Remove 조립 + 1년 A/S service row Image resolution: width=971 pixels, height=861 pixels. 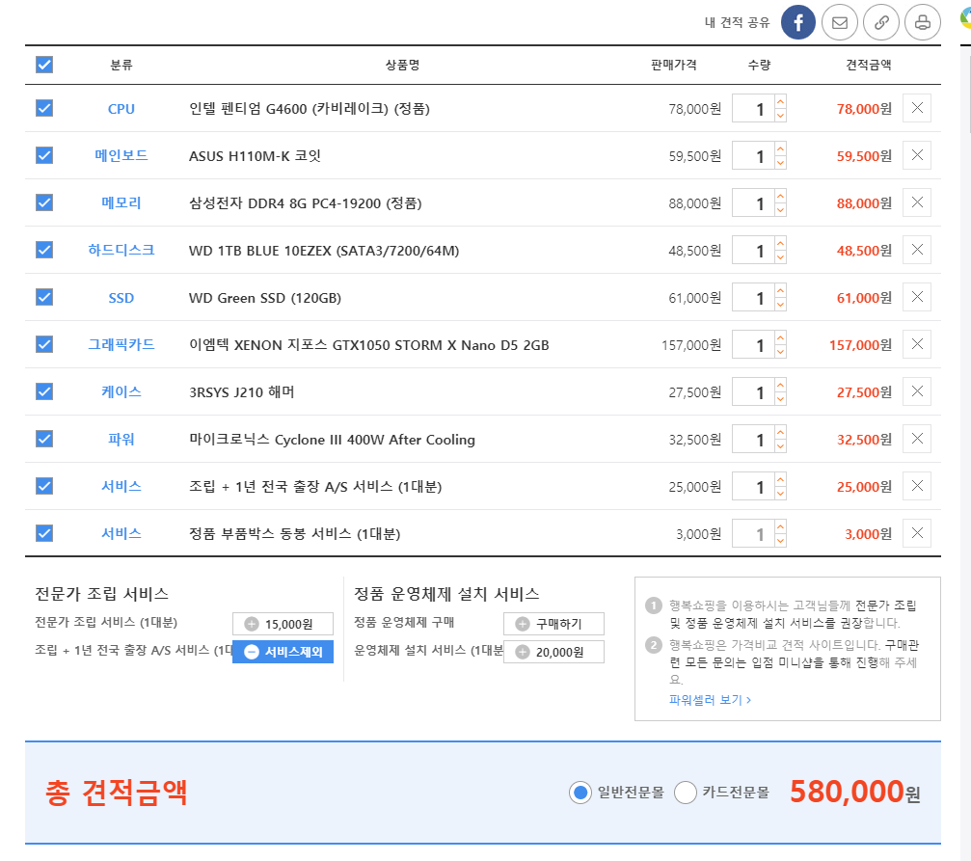point(917,486)
